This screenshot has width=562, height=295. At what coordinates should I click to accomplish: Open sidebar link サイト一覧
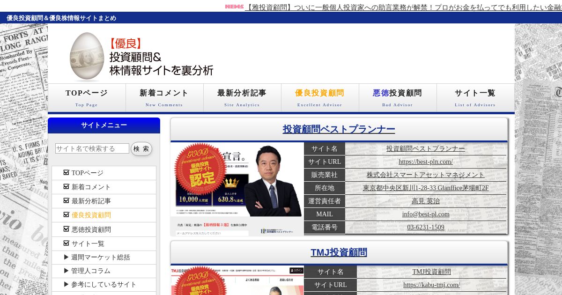[x=88, y=243]
